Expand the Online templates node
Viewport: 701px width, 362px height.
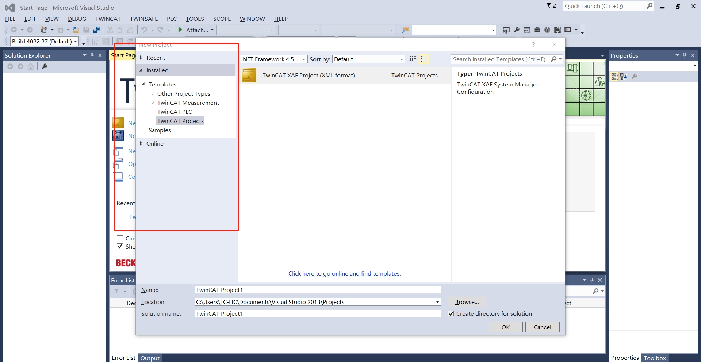141,143
